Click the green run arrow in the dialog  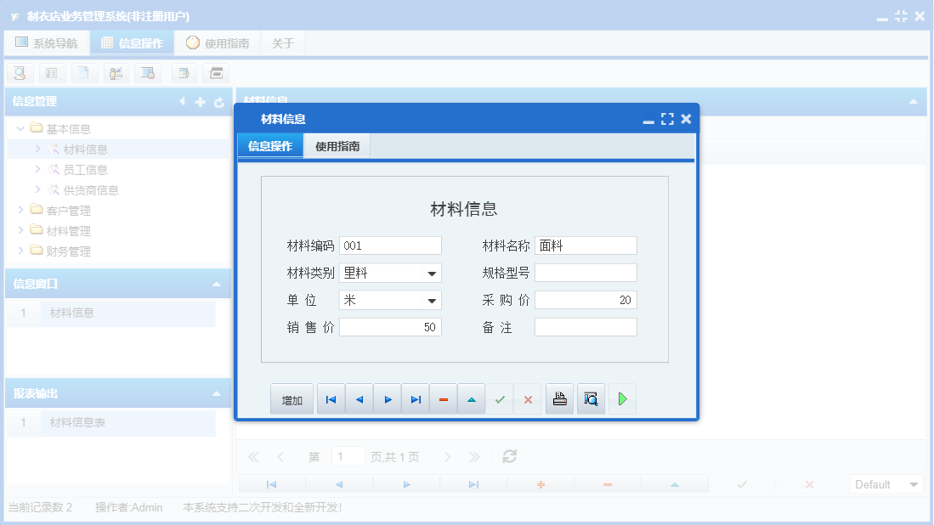(622, 398)
